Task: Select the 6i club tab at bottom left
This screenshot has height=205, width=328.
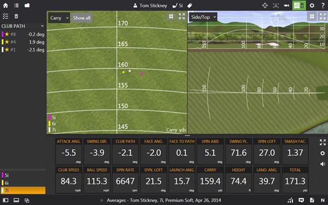Action: coord(23,183)
